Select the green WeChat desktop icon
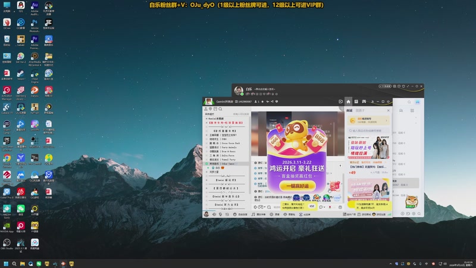This screenshot has height=268, width=476. 21,210
